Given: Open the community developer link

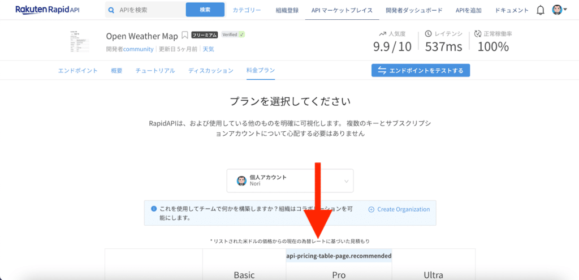Looking at the screenshot, I should coord(139,49).
